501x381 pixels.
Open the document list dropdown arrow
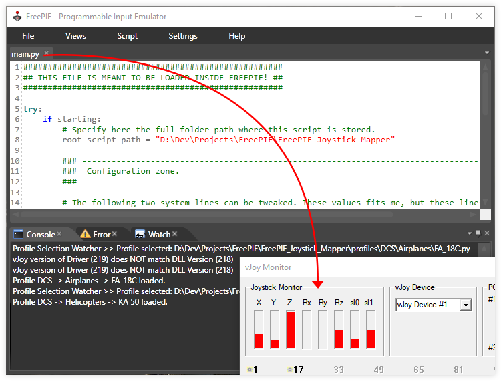pos(486,53)
